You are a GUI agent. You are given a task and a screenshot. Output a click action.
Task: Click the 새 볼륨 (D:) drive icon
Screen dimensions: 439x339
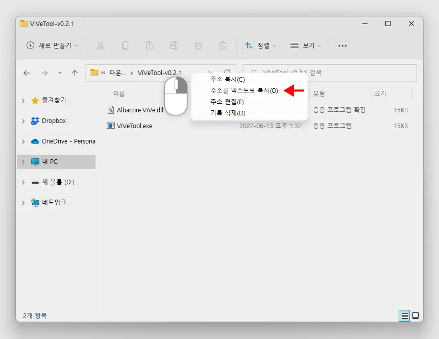point(35,183)
